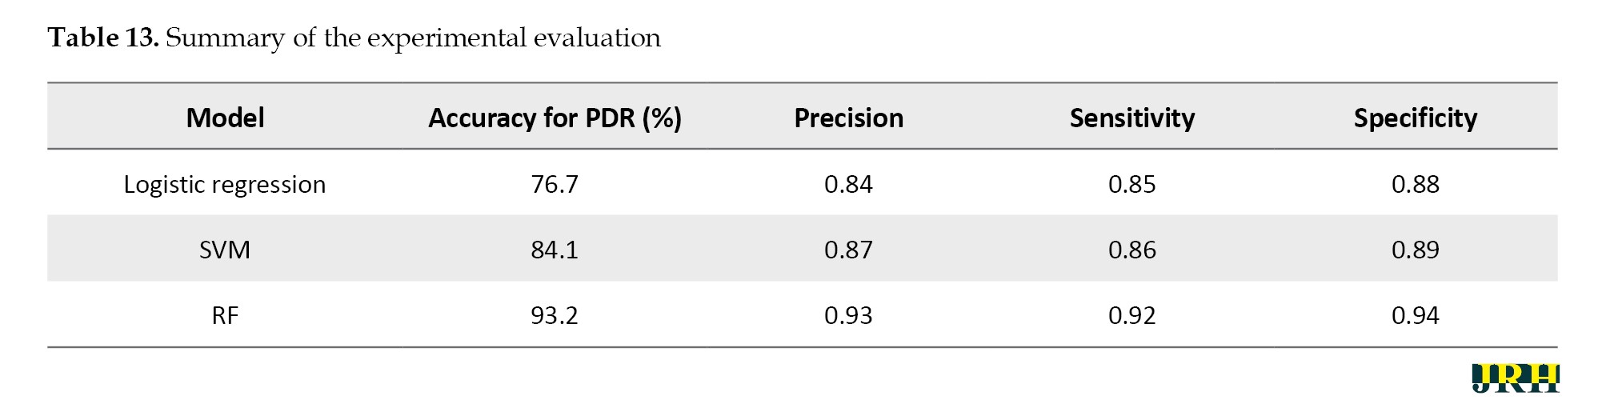Select the 84.1 accuracy cell

[x=555, y=250]
